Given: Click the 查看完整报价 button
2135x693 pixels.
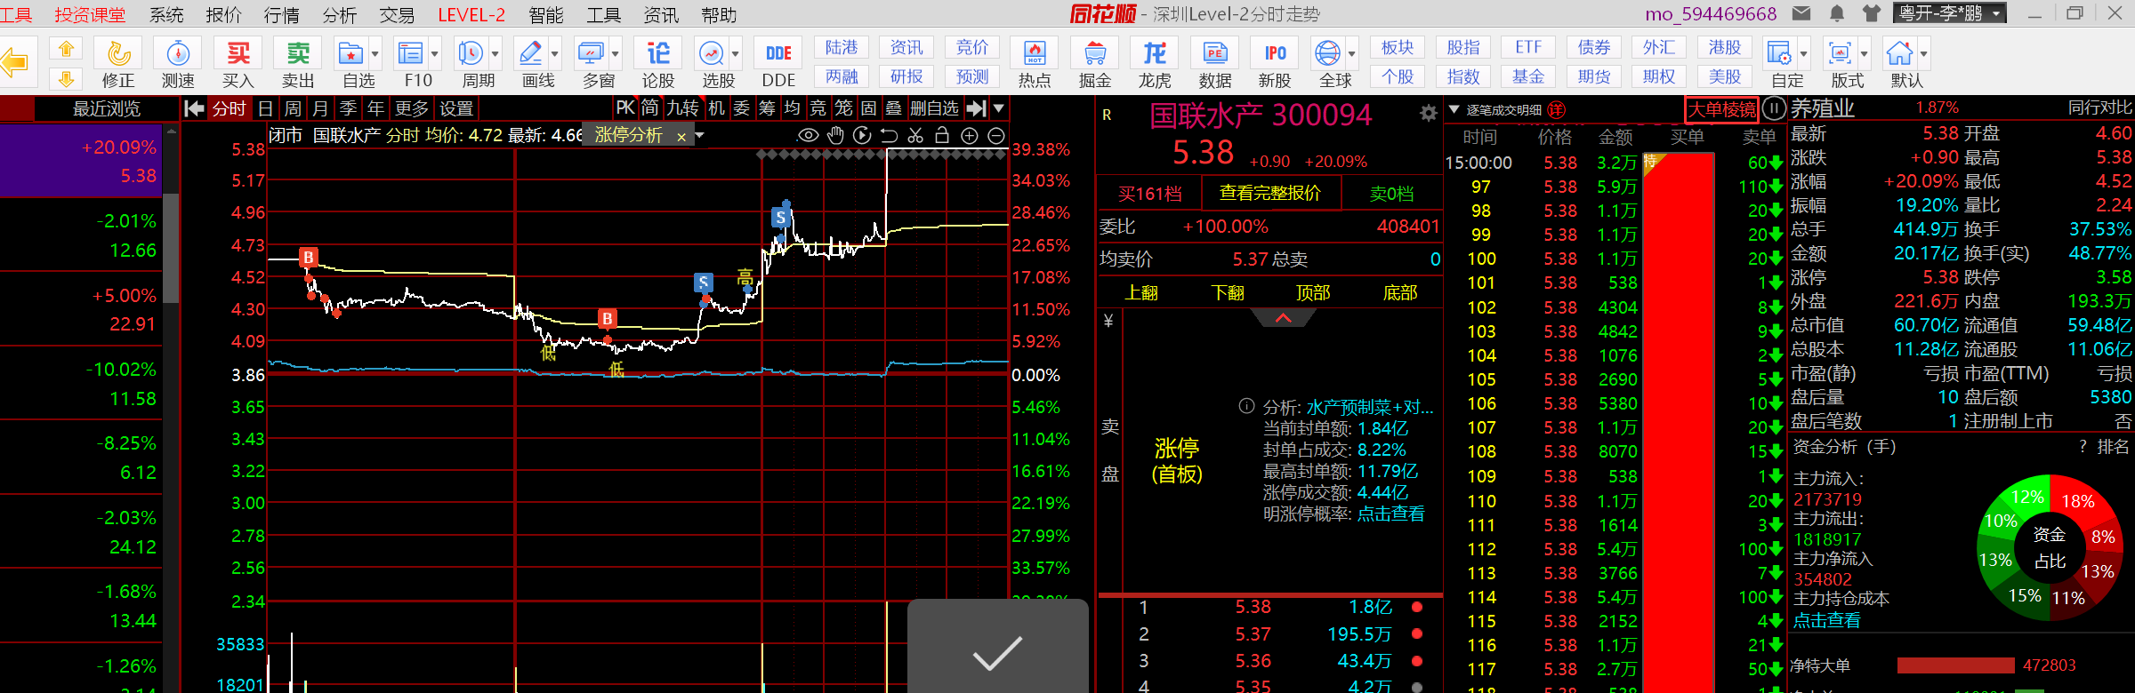Looking at the screenshot, I should (1269, 193).
